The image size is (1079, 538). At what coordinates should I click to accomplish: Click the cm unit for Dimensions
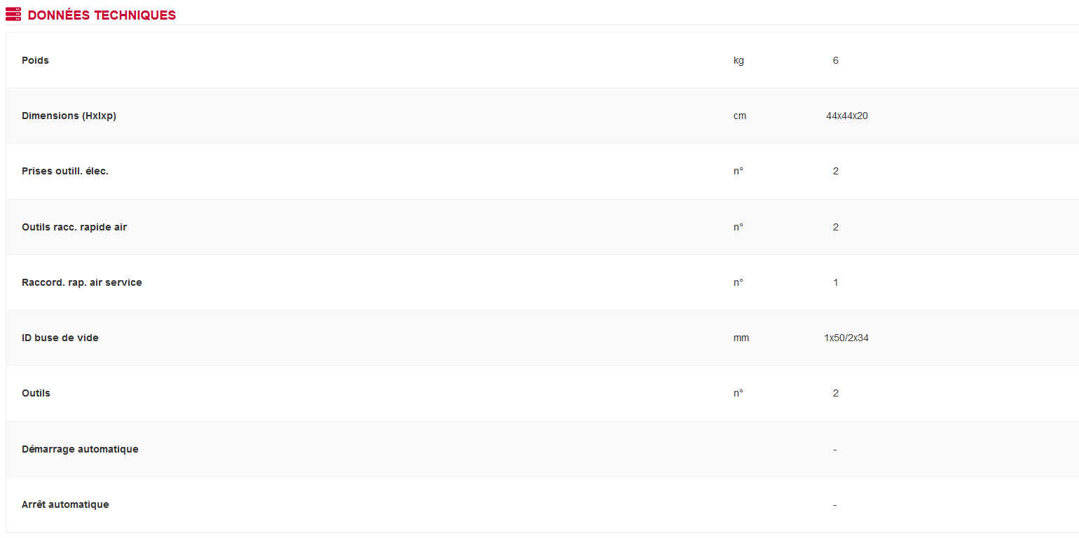[x=740, y=116]
